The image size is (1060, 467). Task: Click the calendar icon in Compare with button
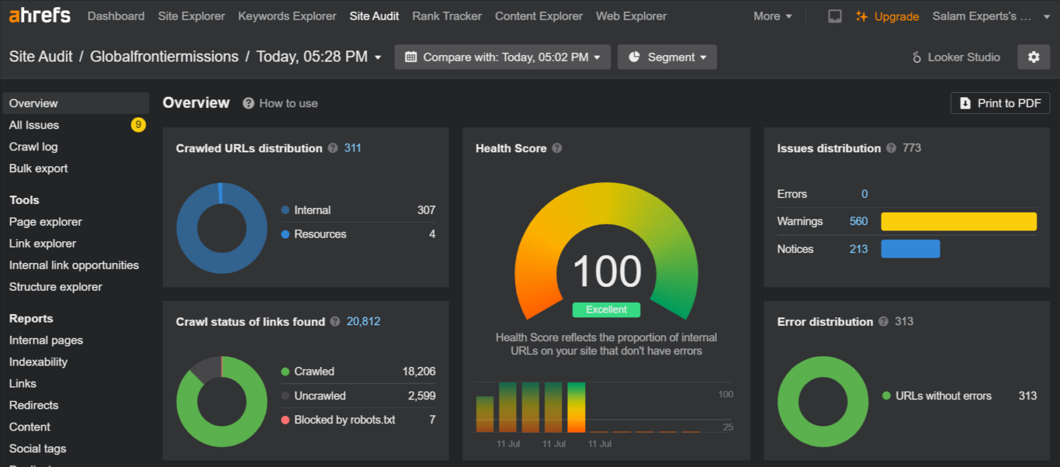411,57
